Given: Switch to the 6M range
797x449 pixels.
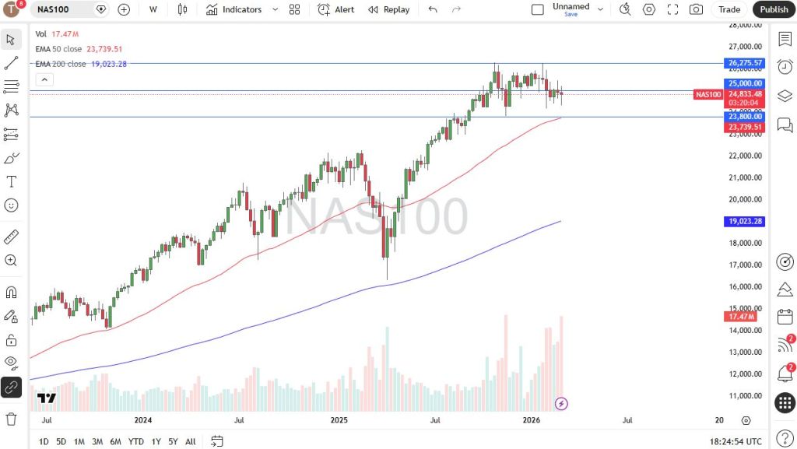Looking at the screenshot, I should click(x=115, y=442).
